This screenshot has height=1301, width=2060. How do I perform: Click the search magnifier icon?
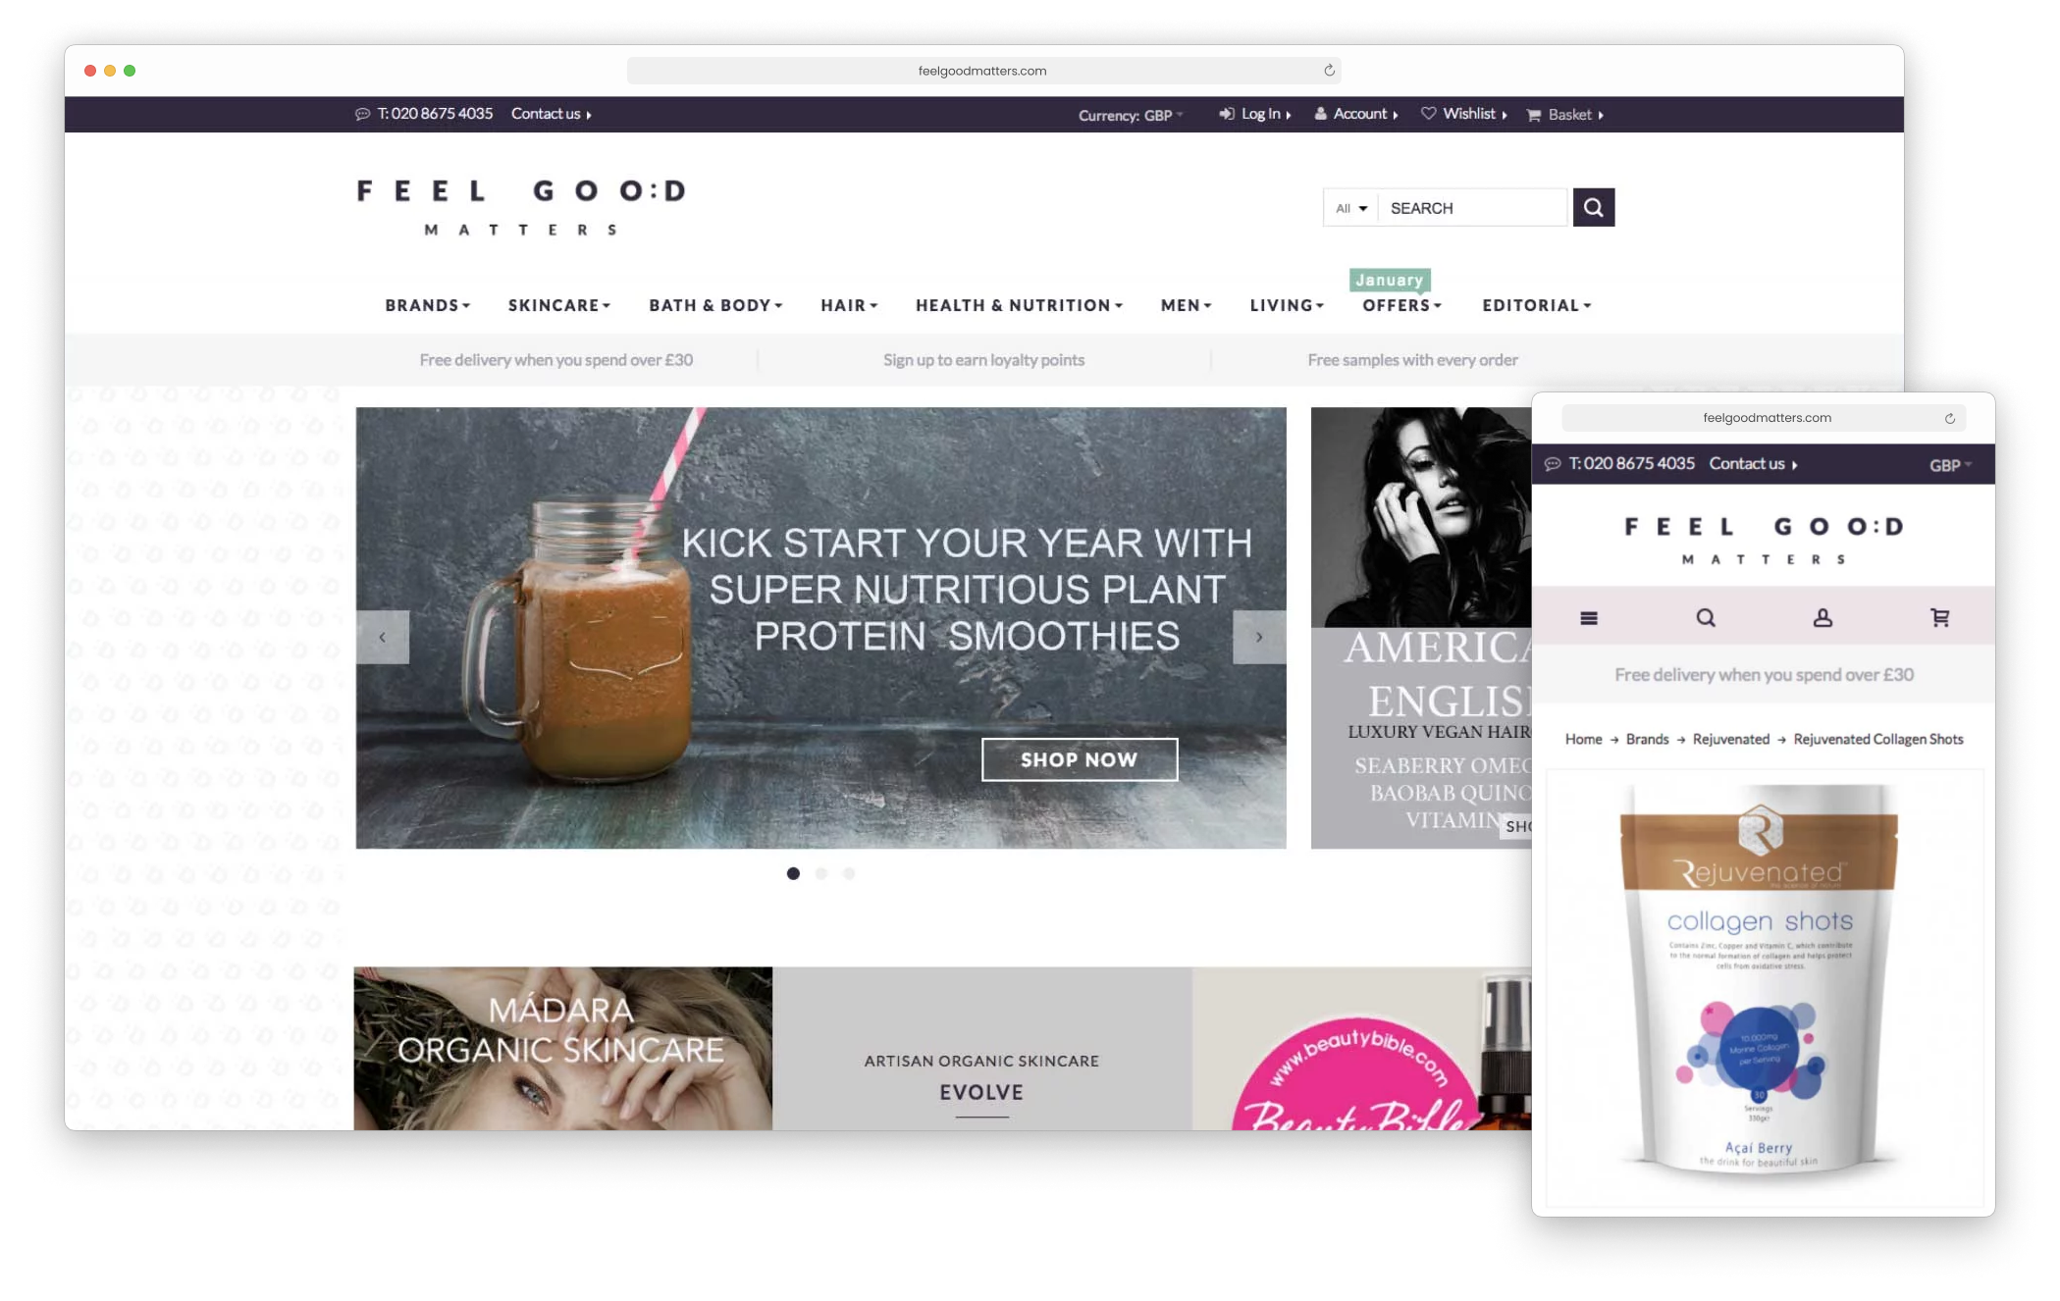[x=1594, y=207]
